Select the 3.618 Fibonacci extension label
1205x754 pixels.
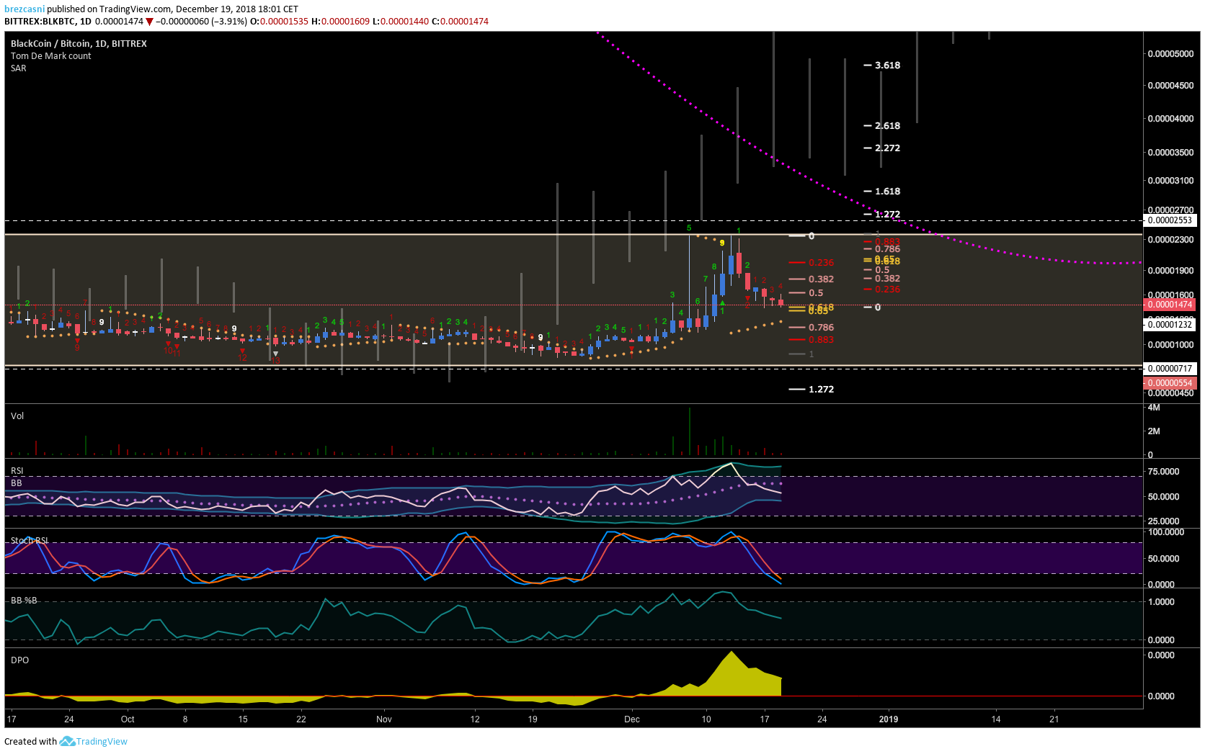pos(887,65)
